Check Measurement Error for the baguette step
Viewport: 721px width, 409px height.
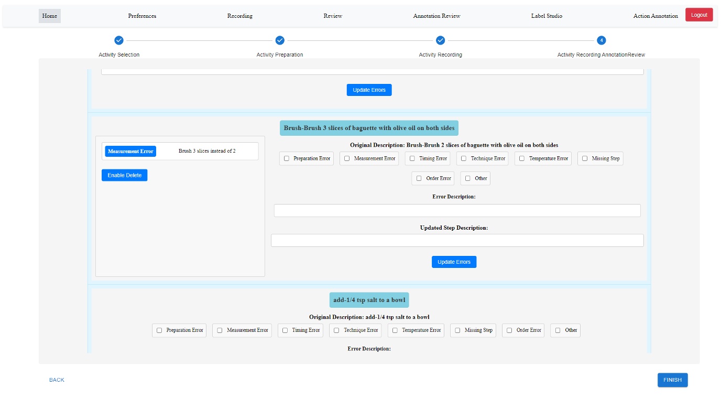[x=345, y=158]
